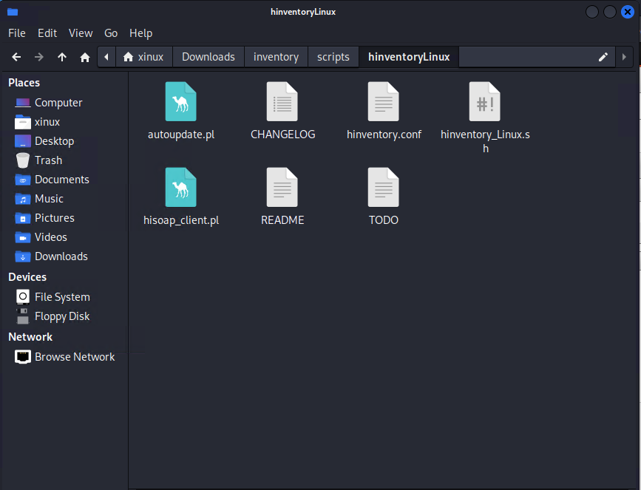Select the CHANGELOG file icon
The height and width of the screenshot is (490, 641).
point(282,102)
